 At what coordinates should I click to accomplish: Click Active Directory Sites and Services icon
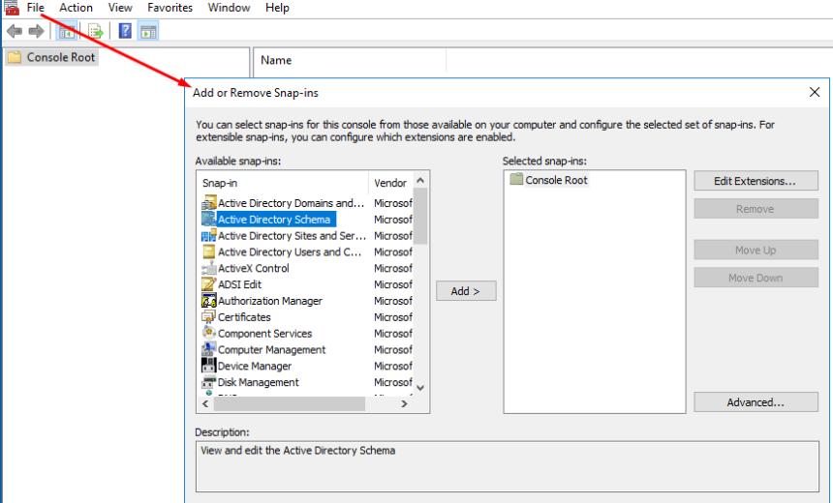[209, 236]
